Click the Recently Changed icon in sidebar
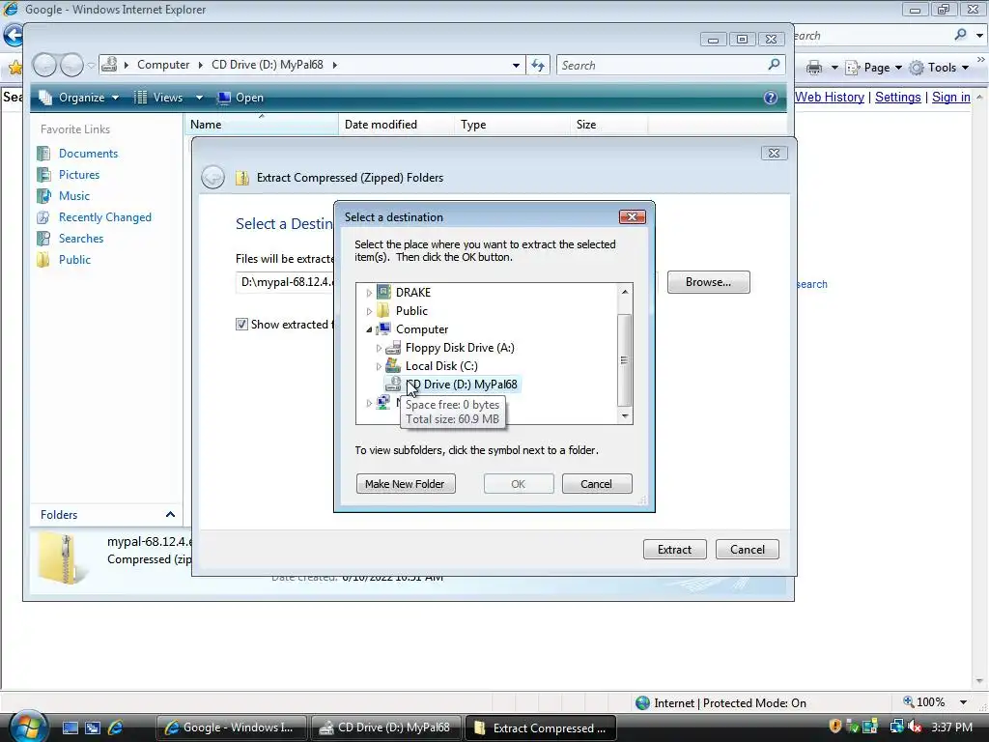989x742 pixels. coord(43,217)
